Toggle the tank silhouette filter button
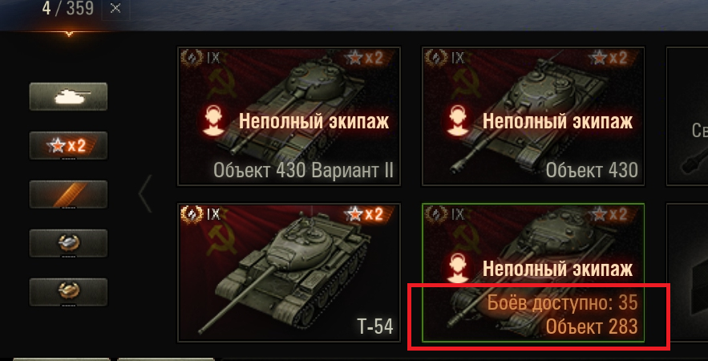 click(68, 96)
